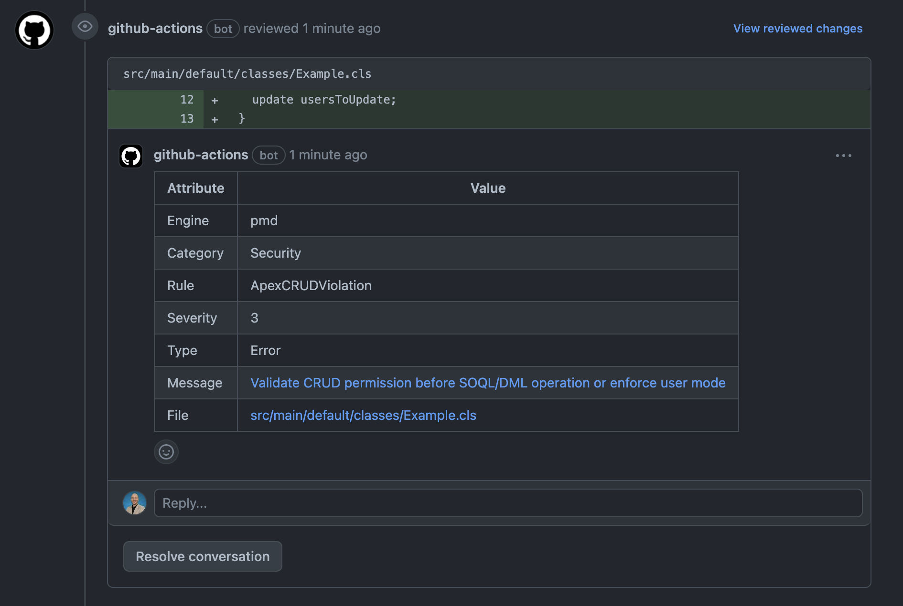
Task: Click the small github-actions avatar in the comment
Action: pyautogui.click(x=131, y=156)
